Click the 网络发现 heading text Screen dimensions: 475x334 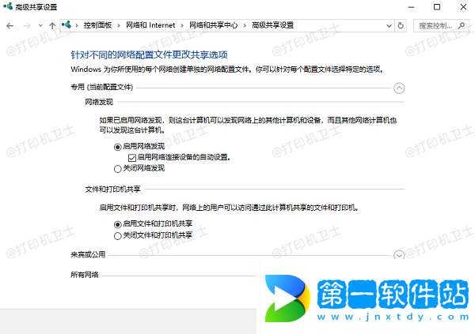click(99, 102)
